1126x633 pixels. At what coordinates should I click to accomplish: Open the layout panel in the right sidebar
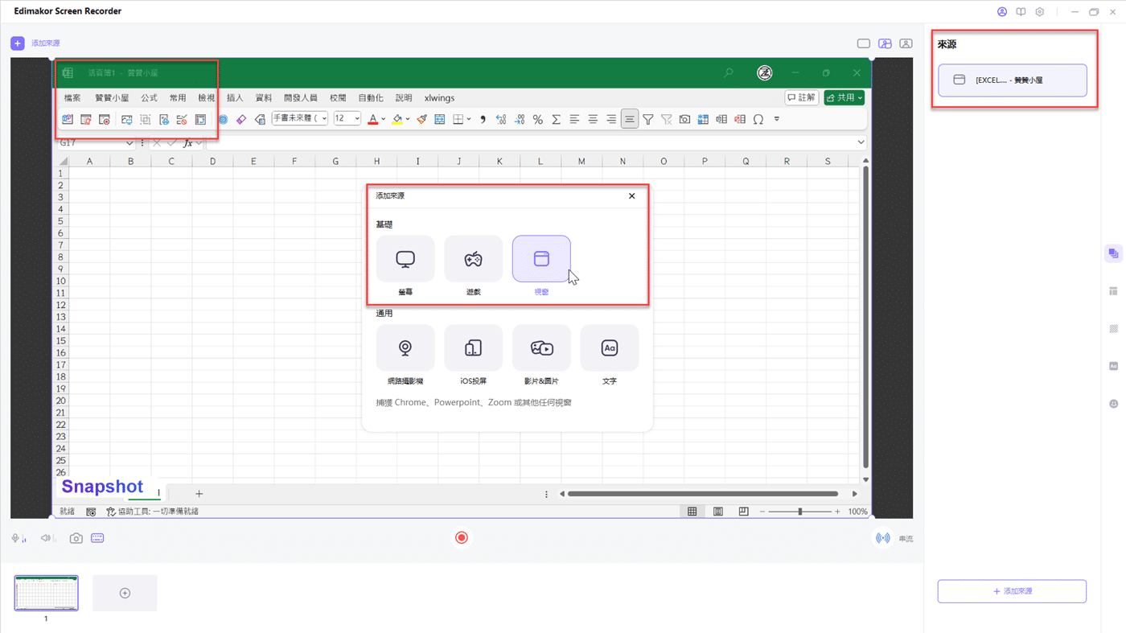point(1113,291)
